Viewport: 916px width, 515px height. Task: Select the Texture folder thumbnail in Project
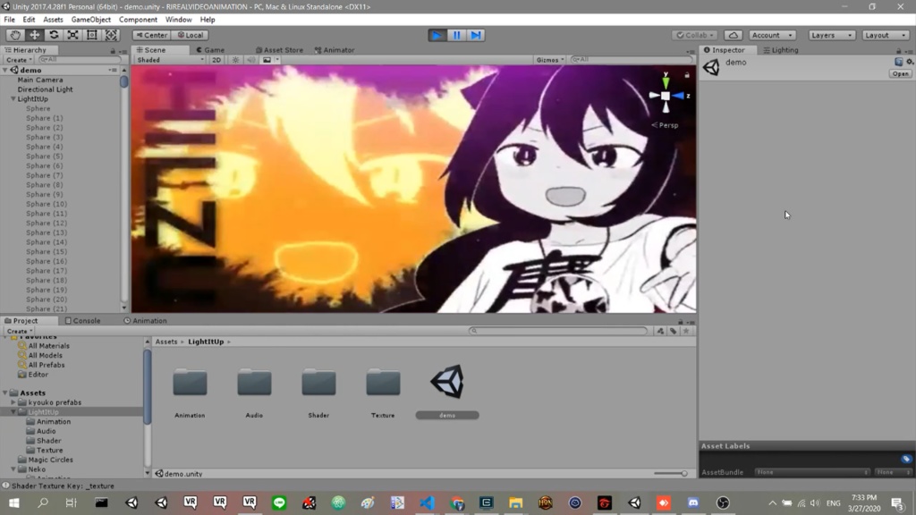pos(383,381)
